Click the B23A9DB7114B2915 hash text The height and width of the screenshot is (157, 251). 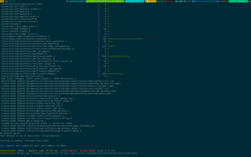(77, 1)
